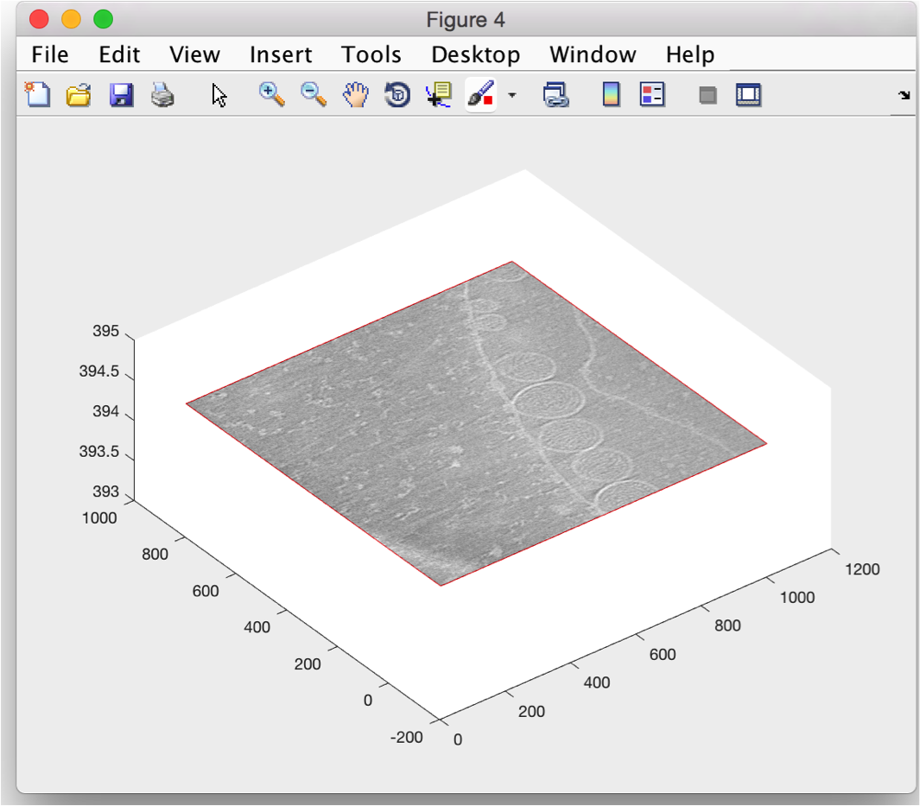The height and width of the screenshot is (806, 920).
Task: Click the Show Plot Tools and Dock icon
Action: [749, 95]
